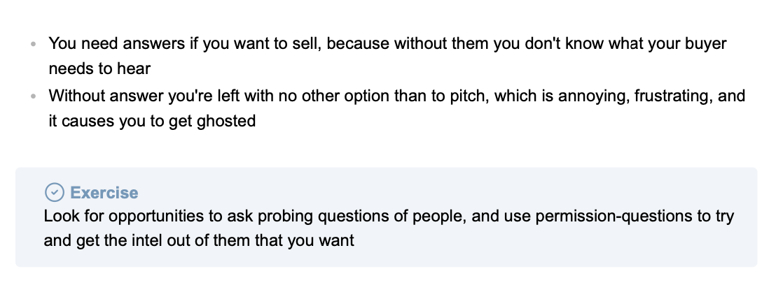Screen dimensions: 776x299
Task: Select the second bullet point marker
Action: 33,96
